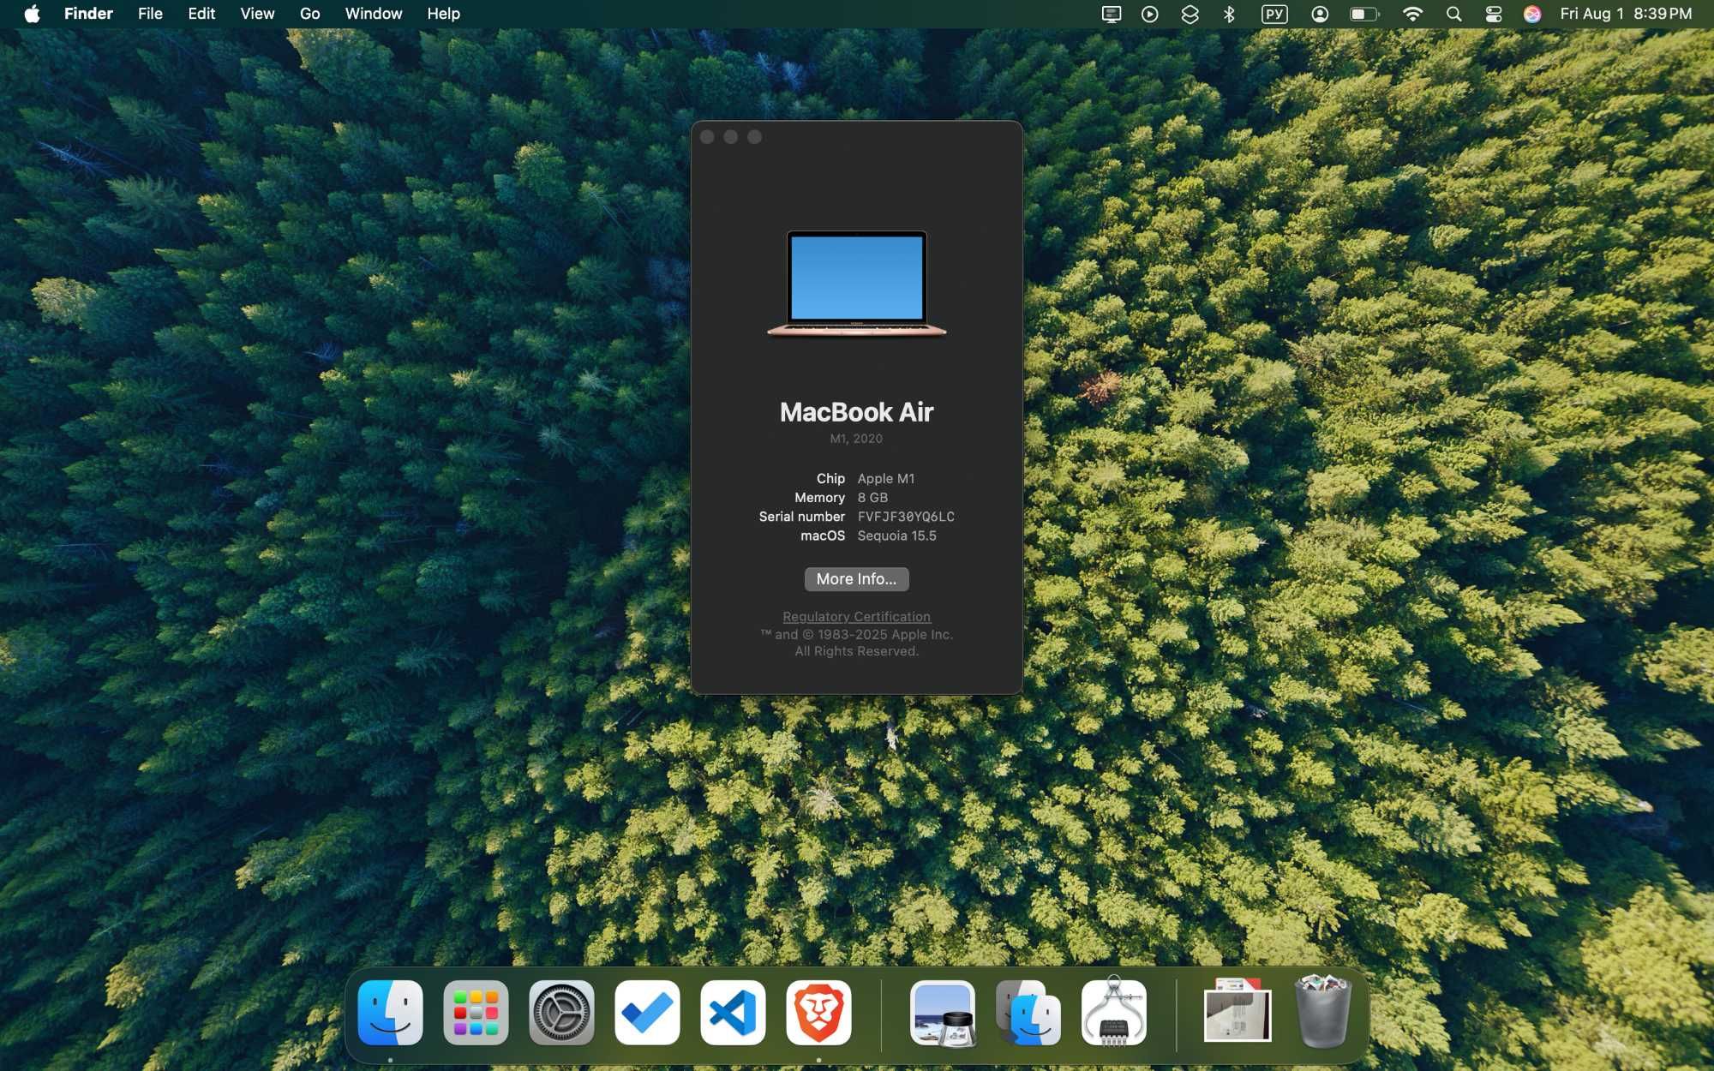
Task: Open Brave browser from the Dock
Action: click(818, 1013)
